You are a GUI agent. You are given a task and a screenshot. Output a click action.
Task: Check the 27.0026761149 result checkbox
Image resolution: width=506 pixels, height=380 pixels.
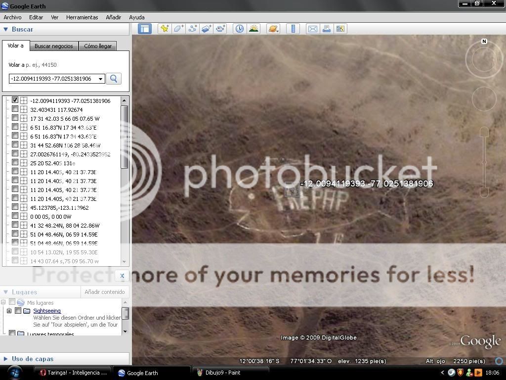coord(15,154)
